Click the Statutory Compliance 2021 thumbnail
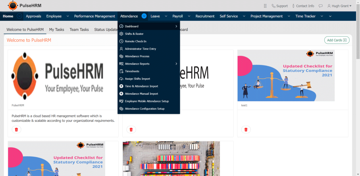360x176 pixels. point(286,76)
